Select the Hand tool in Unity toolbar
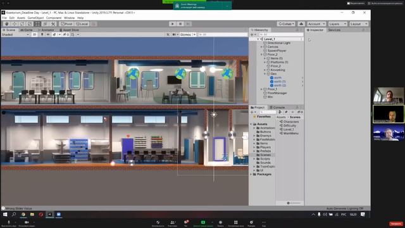 7,24
